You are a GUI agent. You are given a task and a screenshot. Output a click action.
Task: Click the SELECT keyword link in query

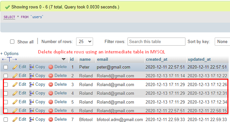[9, 17]
